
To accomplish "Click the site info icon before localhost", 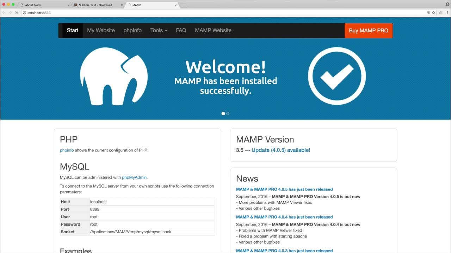I will coord(25,13).
